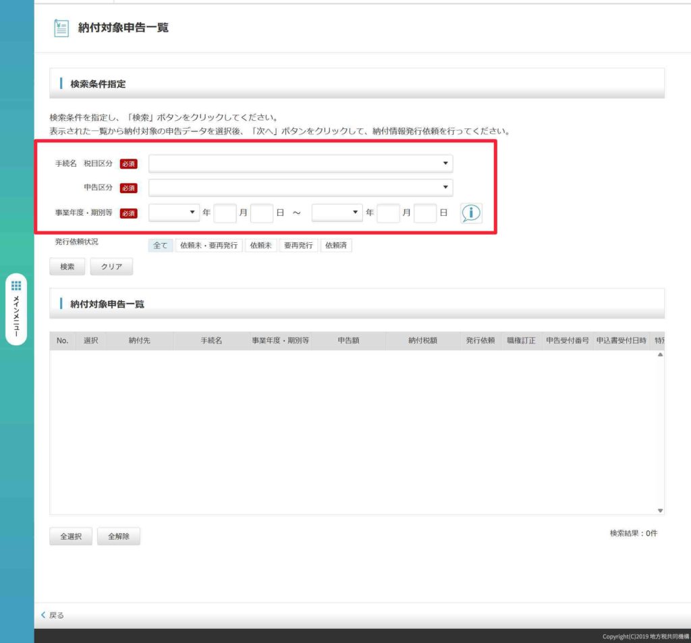
Task: Click the start date month input field
Action: [x=225, y=213]
